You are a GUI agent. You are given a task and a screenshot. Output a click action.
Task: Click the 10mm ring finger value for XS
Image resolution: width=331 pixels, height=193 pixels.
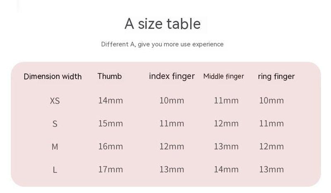click(271, 101)
